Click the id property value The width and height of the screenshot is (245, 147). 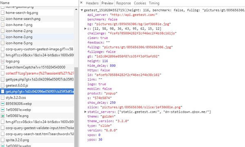[128, 75]
